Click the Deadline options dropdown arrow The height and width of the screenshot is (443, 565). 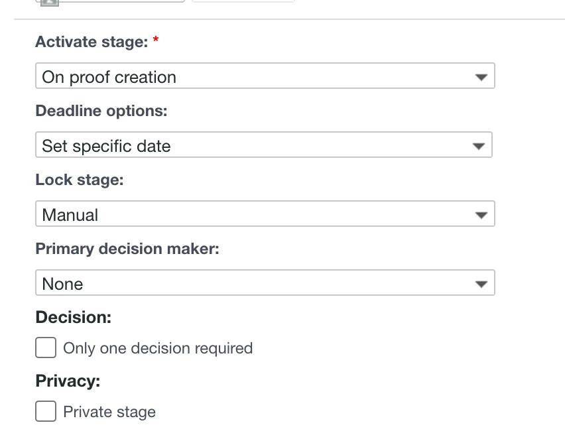tap(479, 146)
